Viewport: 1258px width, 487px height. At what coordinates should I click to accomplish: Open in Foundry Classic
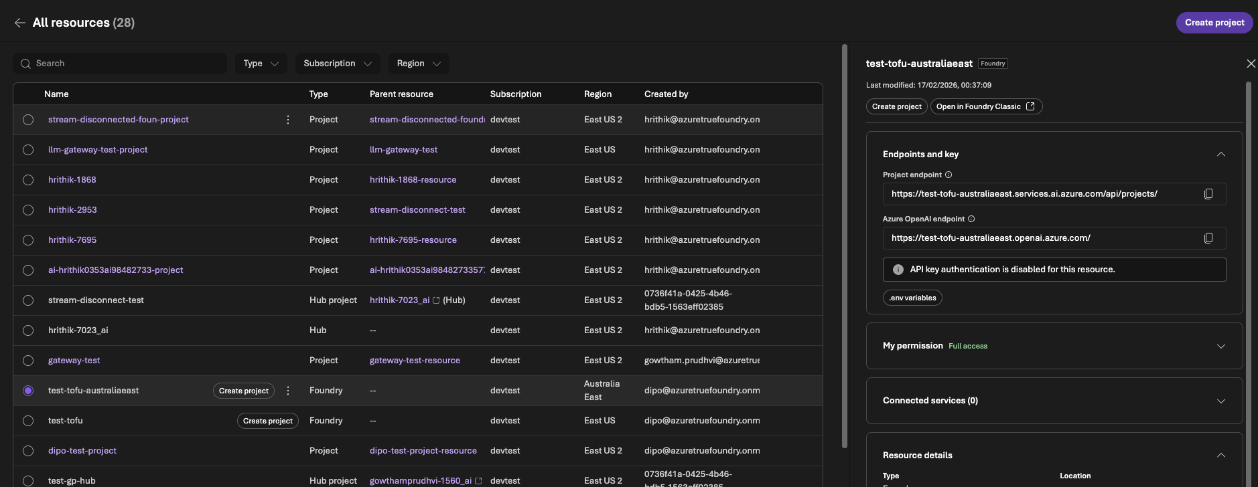pyautogui.click(x=986, y=106)
